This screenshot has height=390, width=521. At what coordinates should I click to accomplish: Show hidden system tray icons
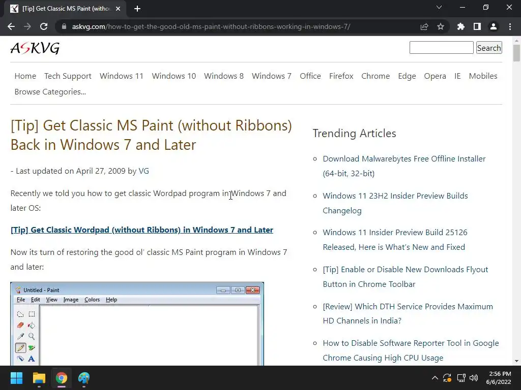[x=435, y=378]
